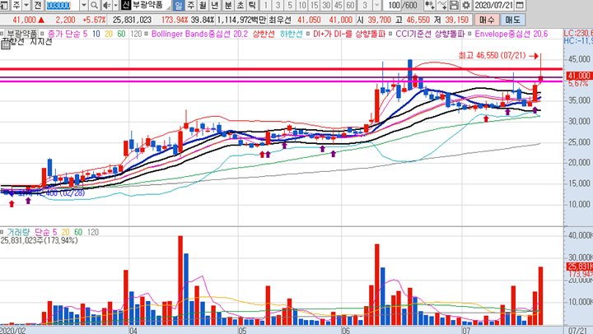This screenshot has width=593, height=334.
Task: Select the 5 interval button
Action: tap(290, 5)
